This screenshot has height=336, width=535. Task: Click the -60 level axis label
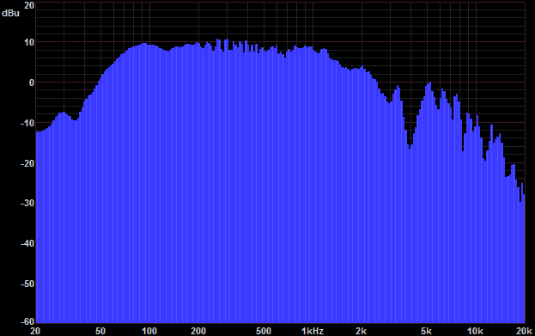point(27,321)
